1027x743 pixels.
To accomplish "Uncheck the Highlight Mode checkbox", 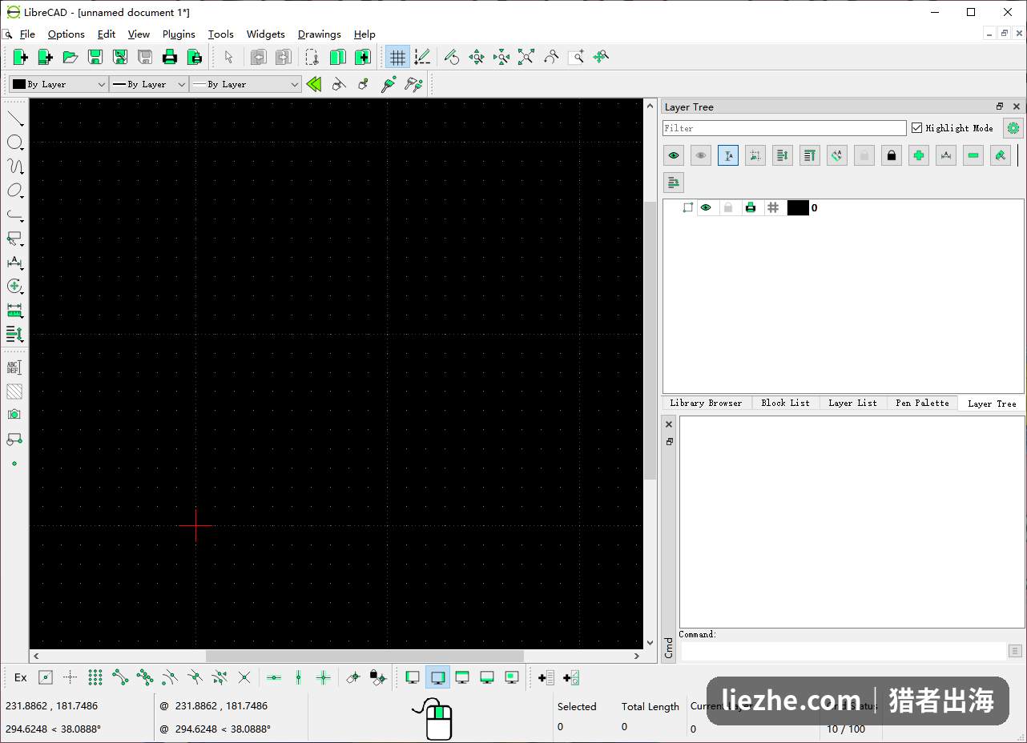I will point(916,128).
